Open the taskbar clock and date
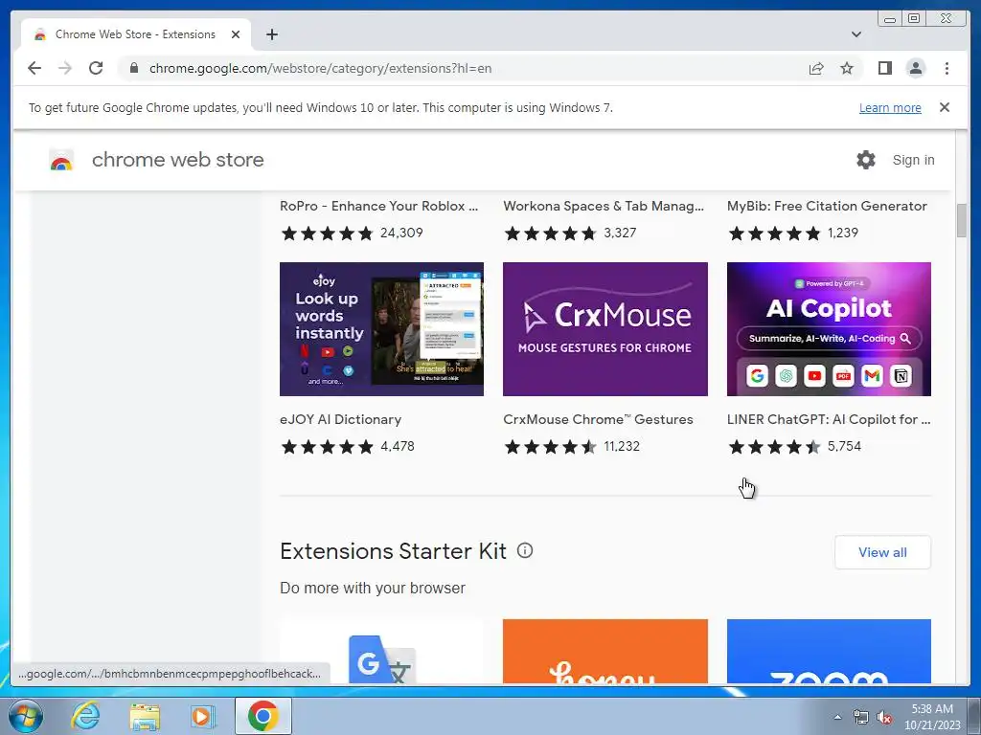 point(931,717)
